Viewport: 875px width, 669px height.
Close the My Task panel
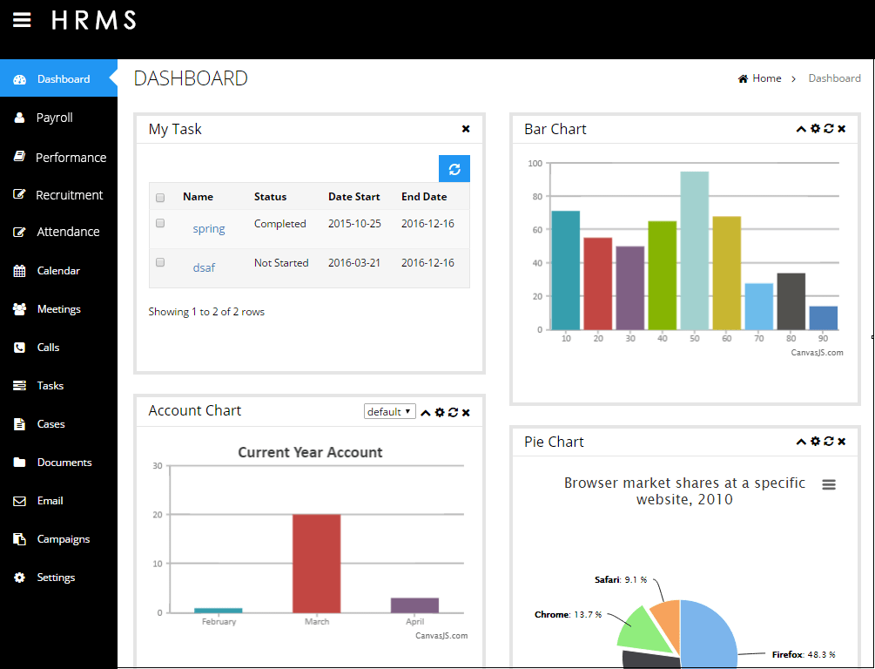pyautogui.click(x=466, y=129)
